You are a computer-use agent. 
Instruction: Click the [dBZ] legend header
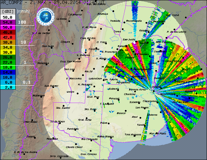[8, 12]
